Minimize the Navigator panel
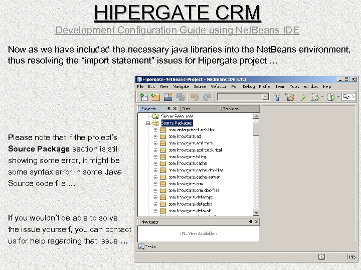 (x=251, y=222)
